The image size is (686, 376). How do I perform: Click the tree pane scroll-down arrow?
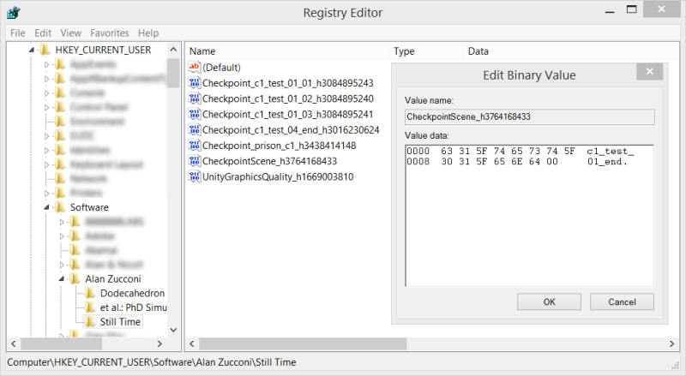point(173,331)
